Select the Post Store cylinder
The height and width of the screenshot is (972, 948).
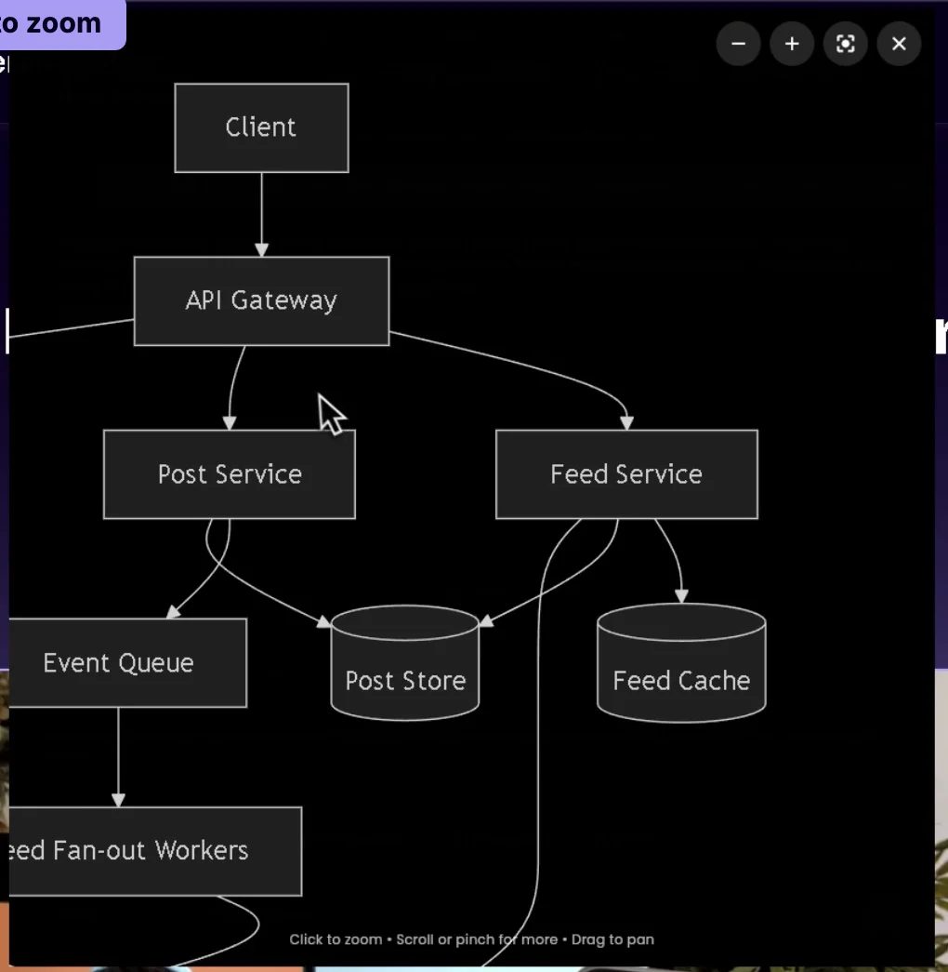coord(405,662)
